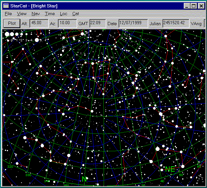The image size is (207, 188).
Task: Click the Julian label in toolbar
Action: (x=155, y=24)
